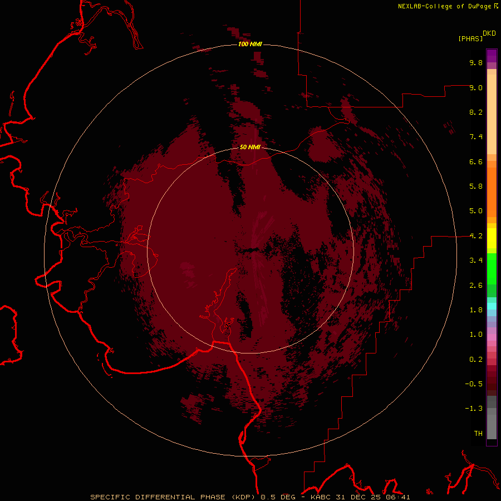Image resolution: width=501 pixels, height=501 pixels.
Task: Click the 7.4 scale value
Action: (476, 137)
